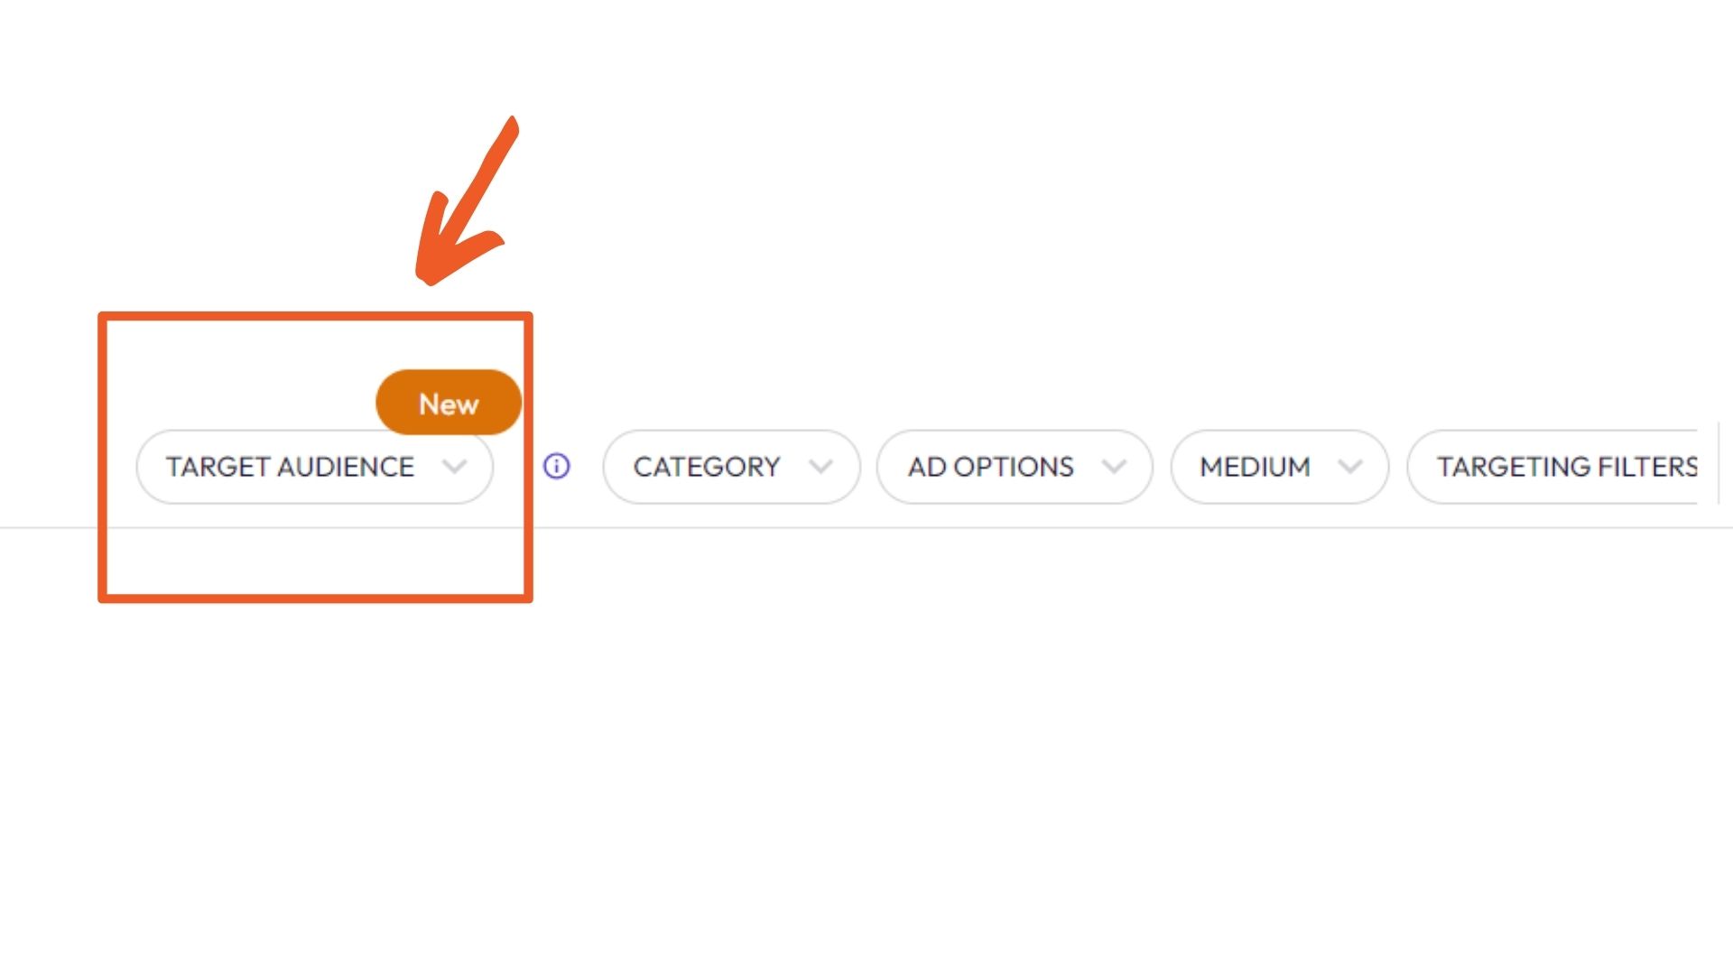Click the Target Audience chevron arrow
This screenshot has width=1733, height=975.
457,467
